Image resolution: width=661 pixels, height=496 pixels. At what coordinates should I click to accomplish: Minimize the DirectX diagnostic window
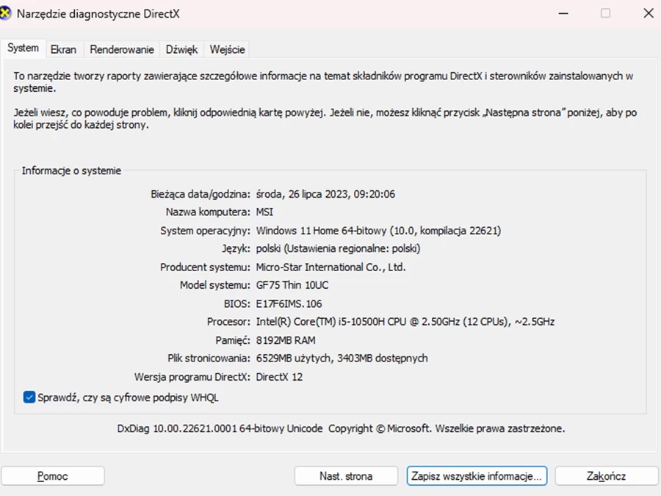point(563,13)
